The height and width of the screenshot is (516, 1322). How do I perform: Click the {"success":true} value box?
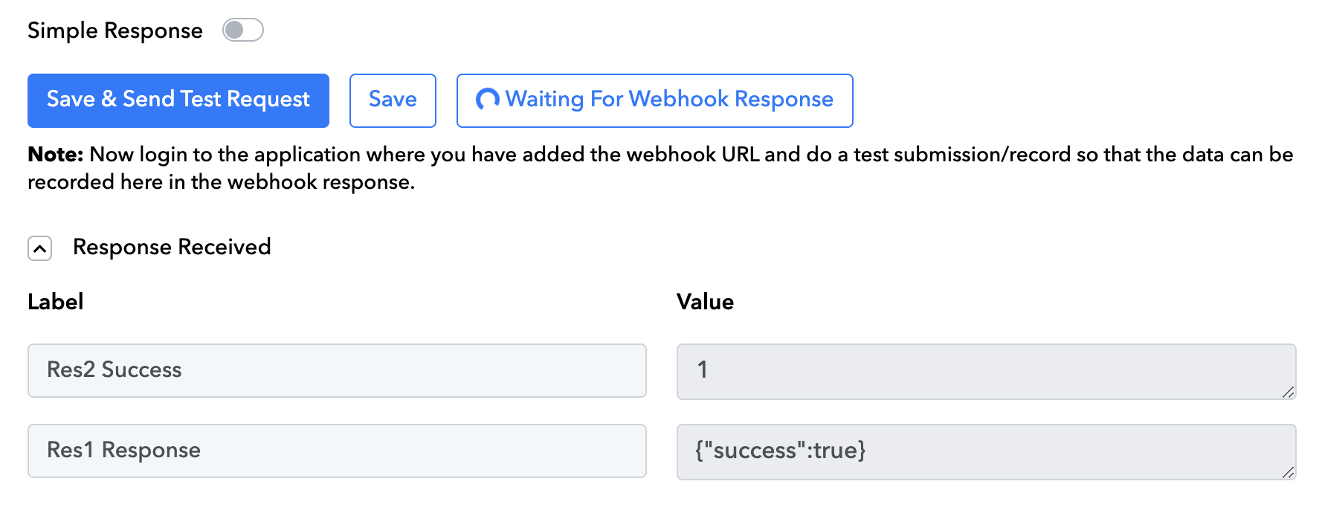click(986, 451)
